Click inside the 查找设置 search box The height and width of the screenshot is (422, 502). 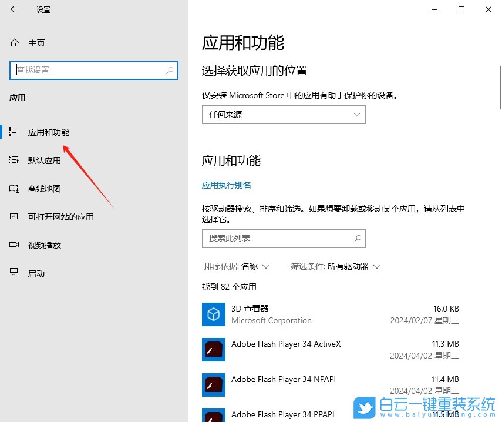tap(88, 70)
